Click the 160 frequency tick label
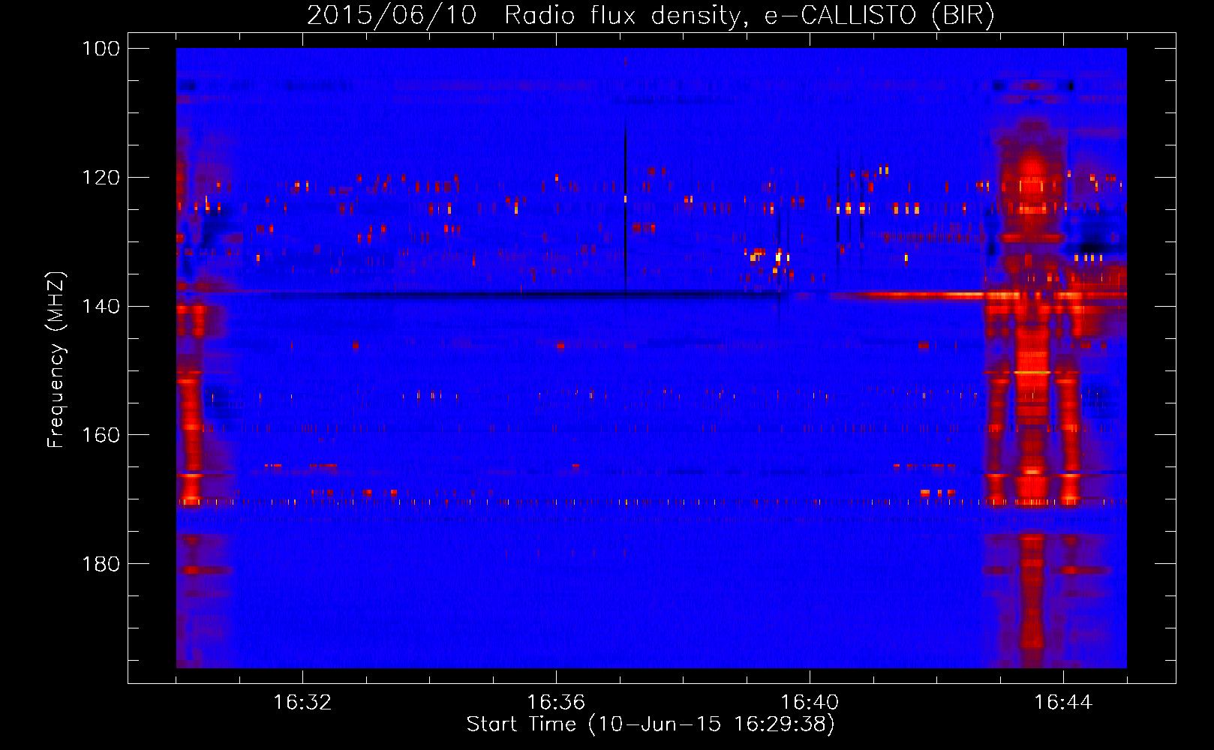The image size is (1214, 750). (101, 436)
